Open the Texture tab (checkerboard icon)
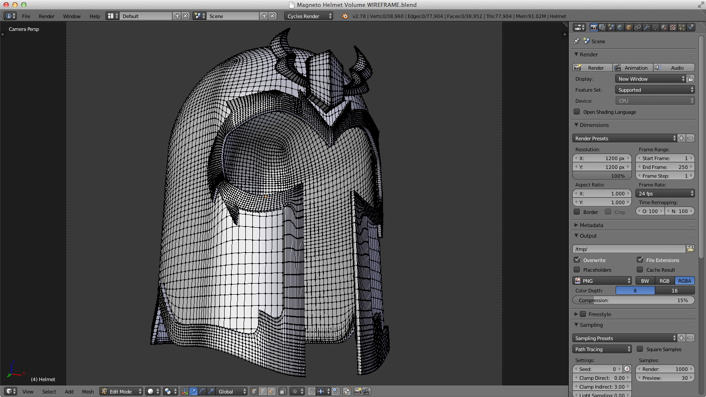Screen dimensions: 706x397 click(673, 27)
